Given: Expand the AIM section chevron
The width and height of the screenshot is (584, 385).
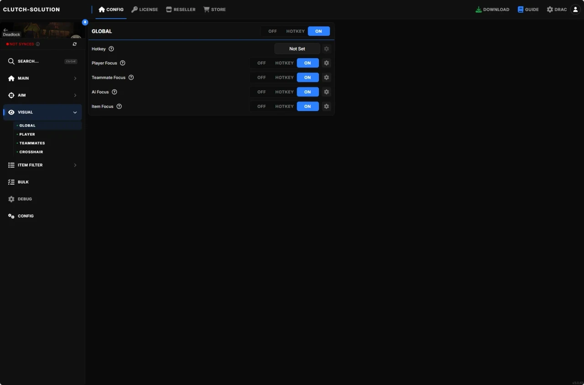Looking at the screenshot, I should [75, 95].
